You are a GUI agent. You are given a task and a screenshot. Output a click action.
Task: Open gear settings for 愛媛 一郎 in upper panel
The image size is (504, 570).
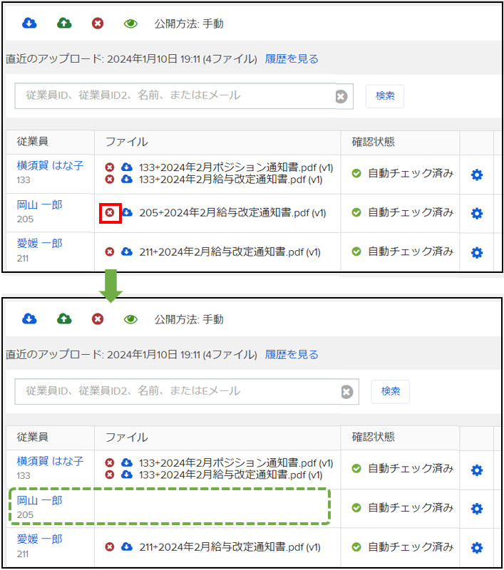(477, 253)
